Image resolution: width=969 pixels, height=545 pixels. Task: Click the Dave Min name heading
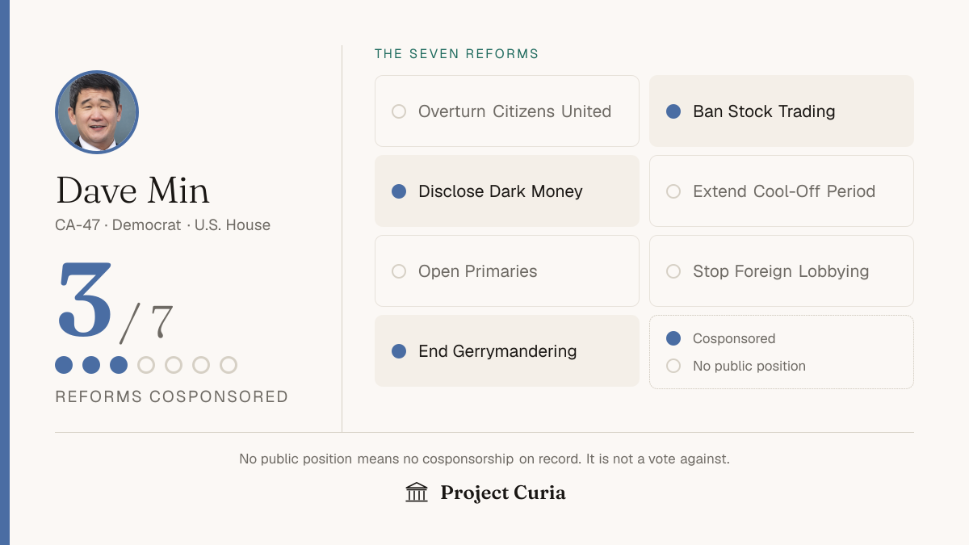pos(132,191)
